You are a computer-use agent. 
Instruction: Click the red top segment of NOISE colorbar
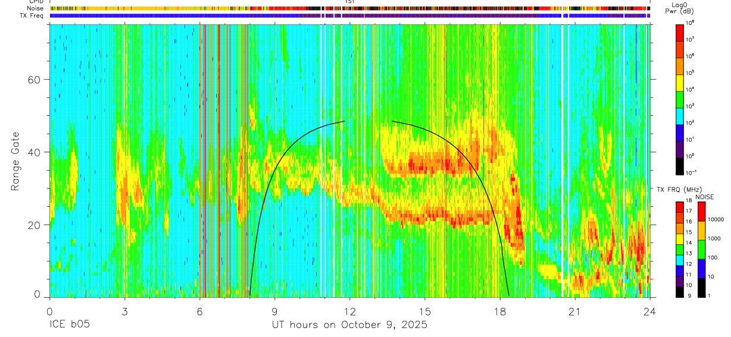coord(702,212)
